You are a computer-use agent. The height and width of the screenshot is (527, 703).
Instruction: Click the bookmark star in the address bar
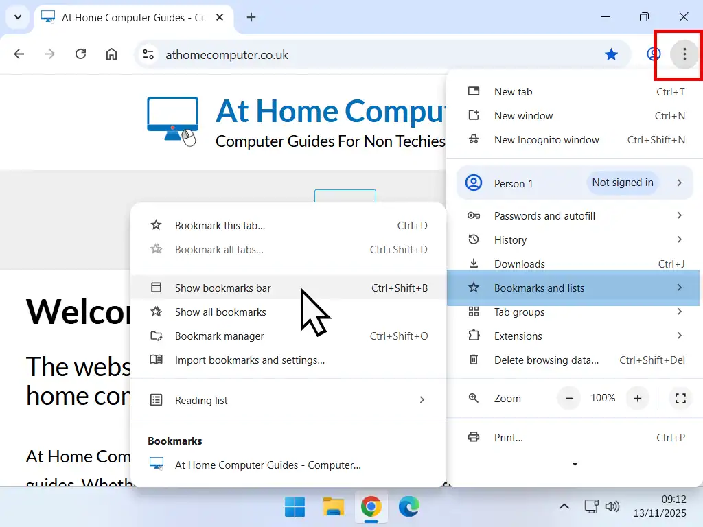pos(611,54)
